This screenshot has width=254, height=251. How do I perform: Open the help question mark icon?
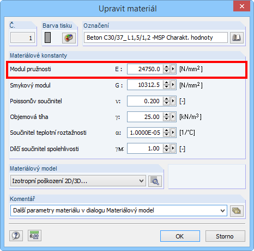pyautogui.click(x=16, y=236)
